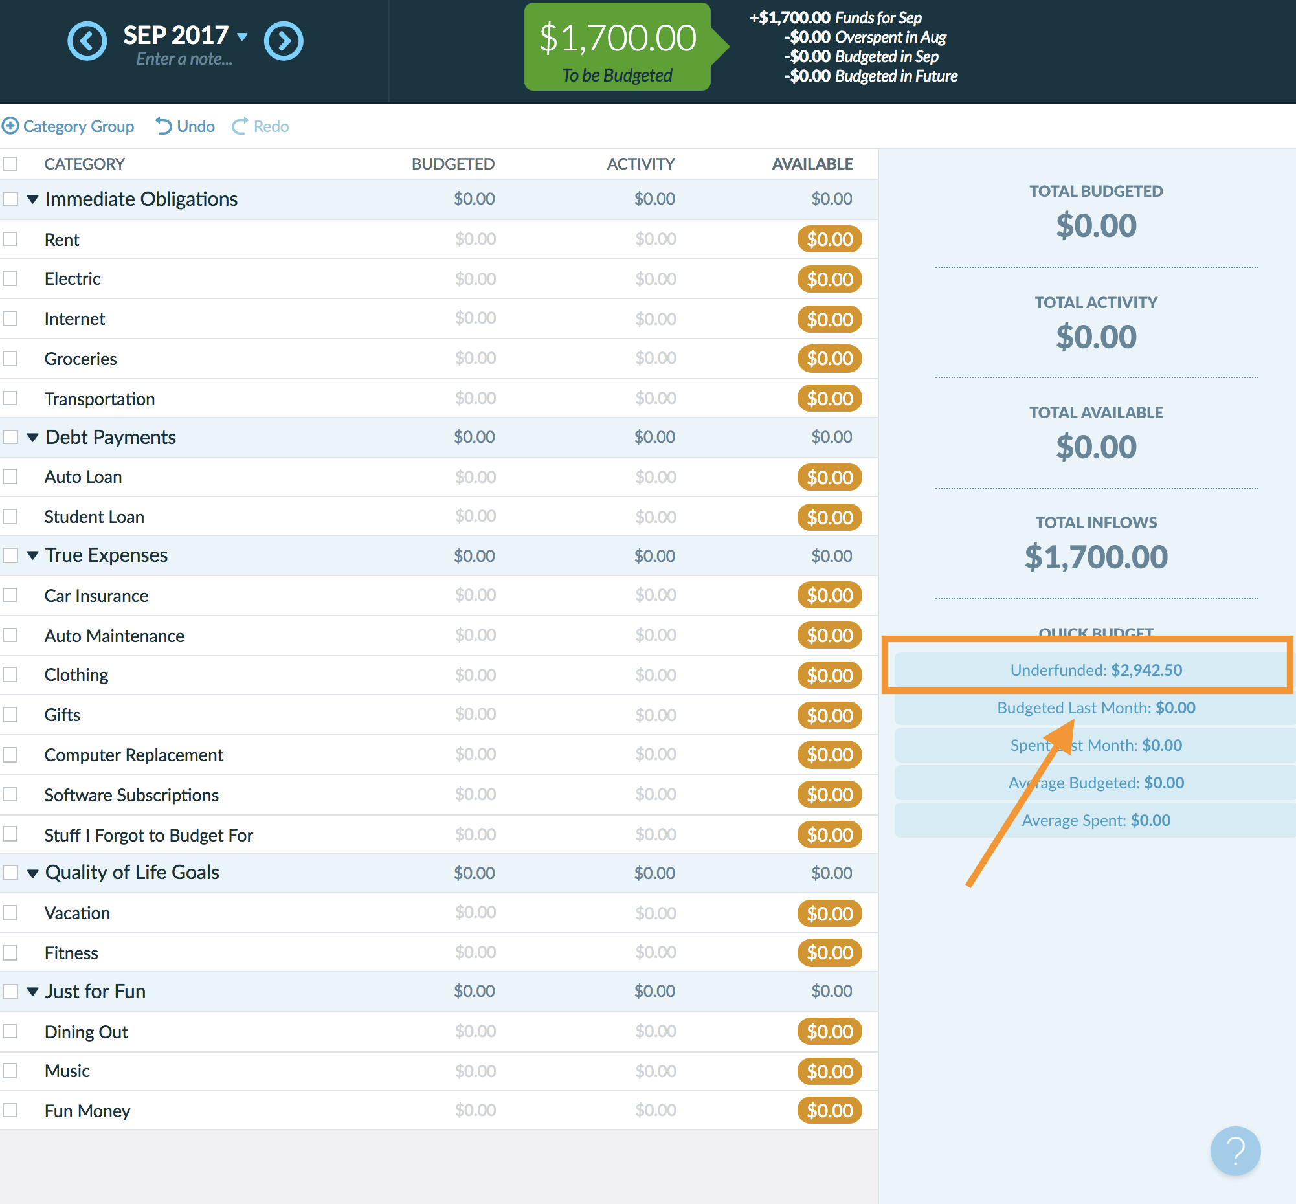Check the Student Loan checkbox
Image resolution: width=1296 pixels, height=1204 pixels.
pyautogui.click(x=10, y=517)
